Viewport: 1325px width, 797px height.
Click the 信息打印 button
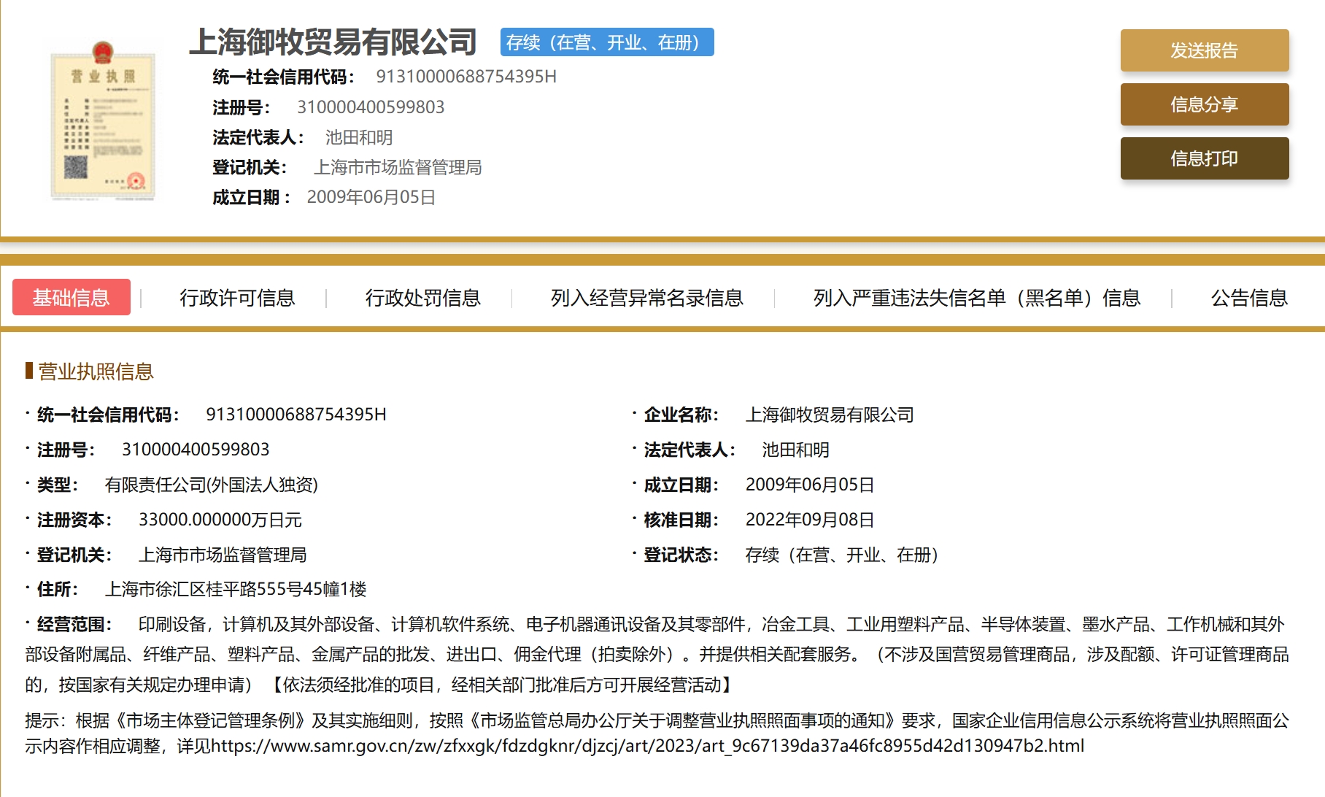click(1205, 158)
